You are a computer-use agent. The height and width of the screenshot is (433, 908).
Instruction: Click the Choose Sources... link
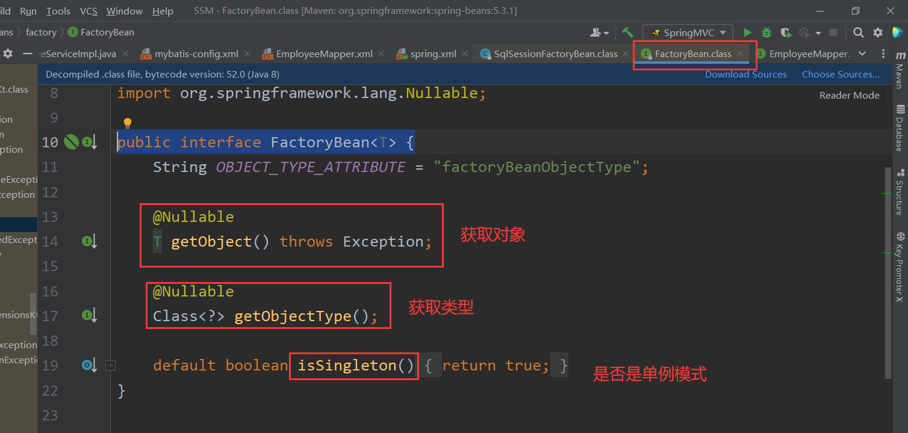point(841,75)
